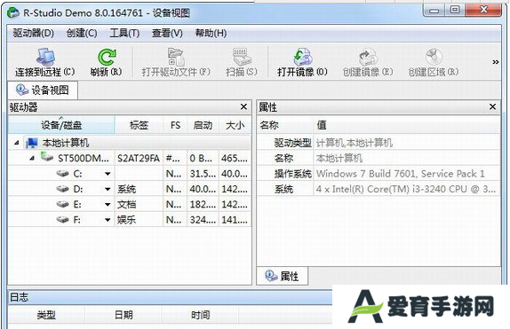Close the Properties (属性) panel
Image resolution: width=510 pixels, height=329 pixels.
click(493, 106)
